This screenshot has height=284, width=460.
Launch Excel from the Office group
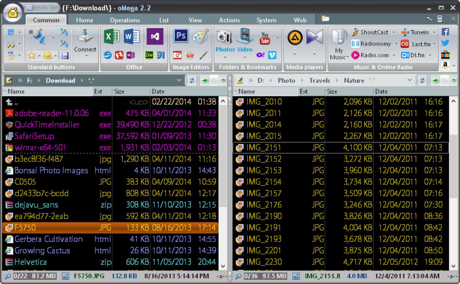pyautogui.click(x=111, y=36)
